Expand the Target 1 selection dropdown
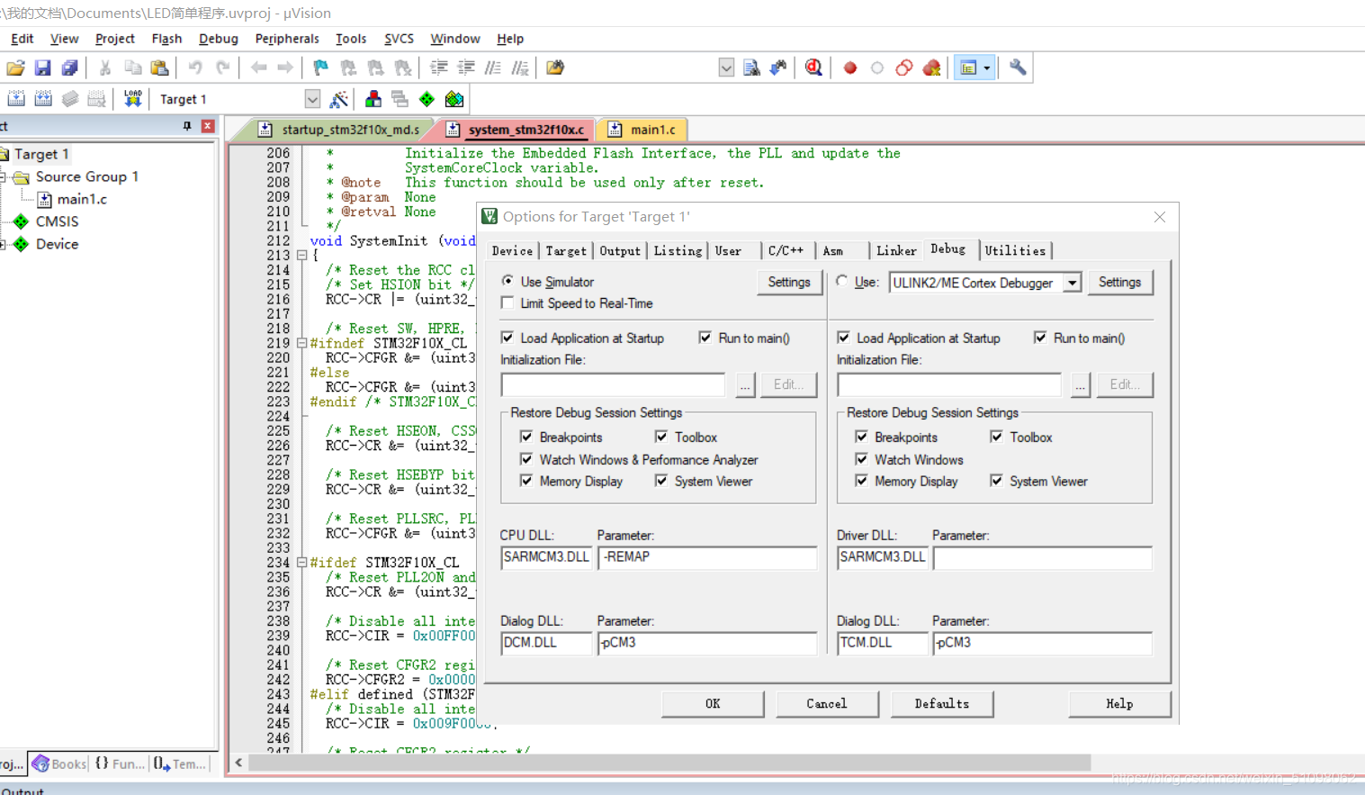This screenshot has width=1365, height=795. 312,99
